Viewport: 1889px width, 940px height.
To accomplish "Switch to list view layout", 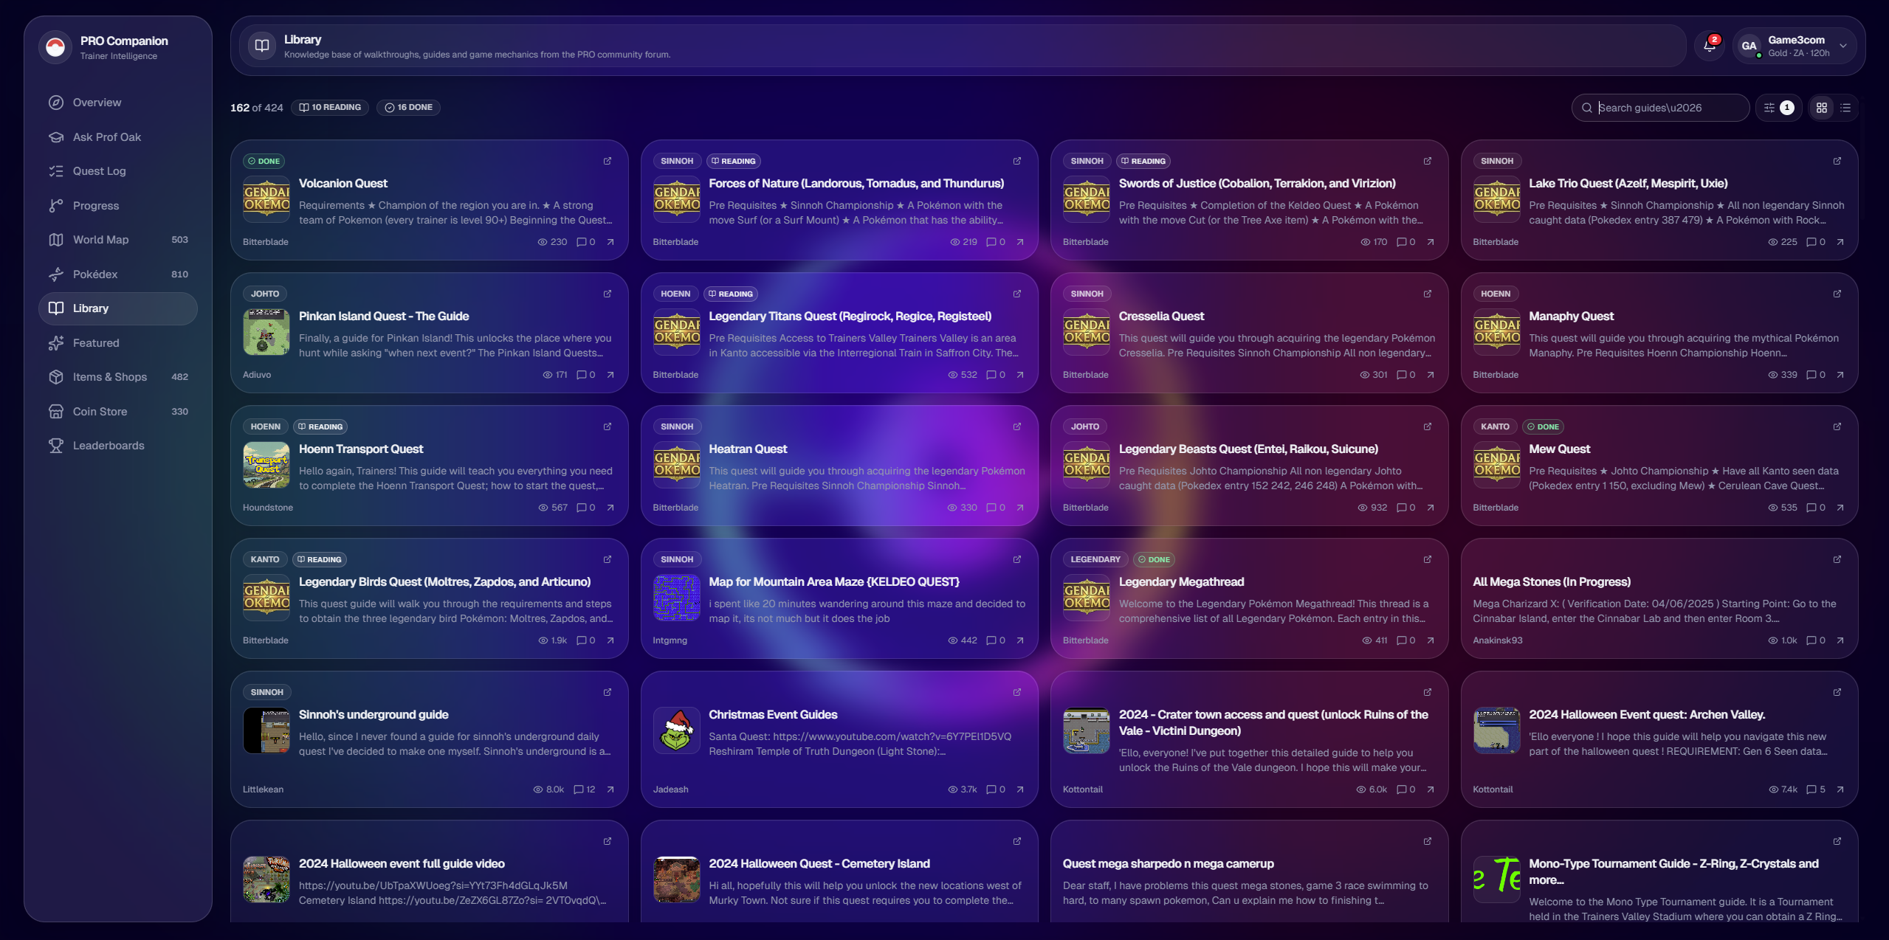I will tap(1845, 108).
